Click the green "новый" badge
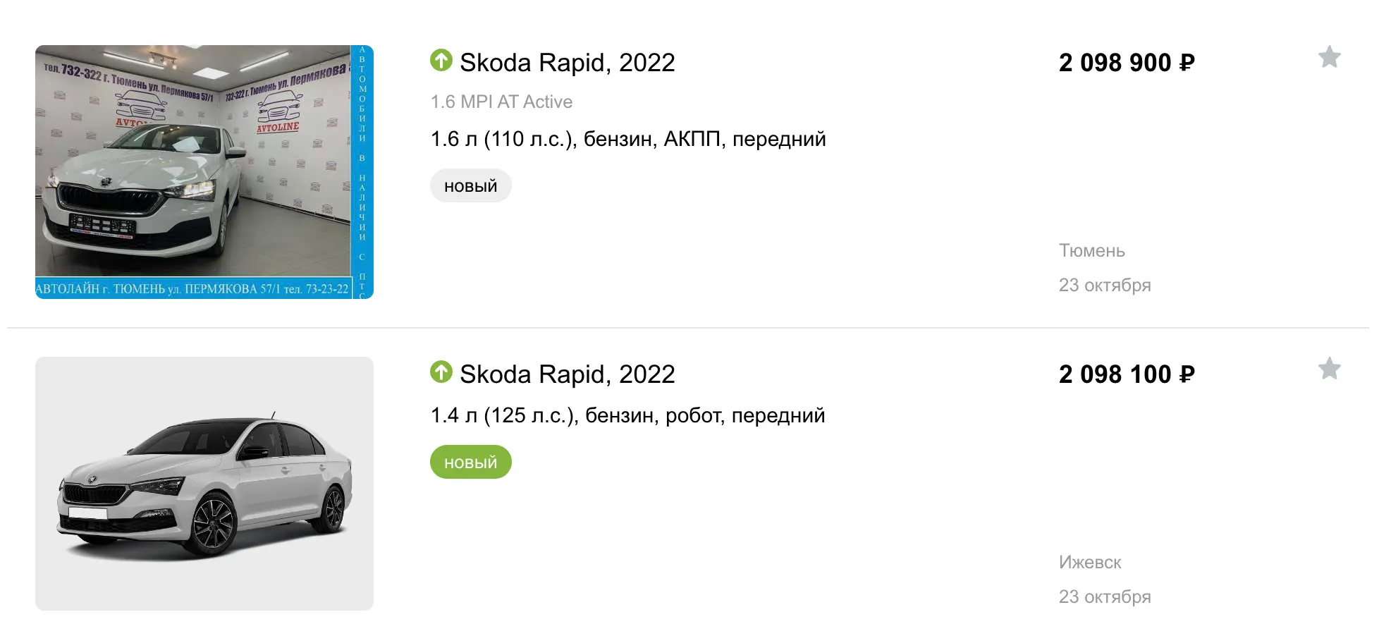 [470, 463]
